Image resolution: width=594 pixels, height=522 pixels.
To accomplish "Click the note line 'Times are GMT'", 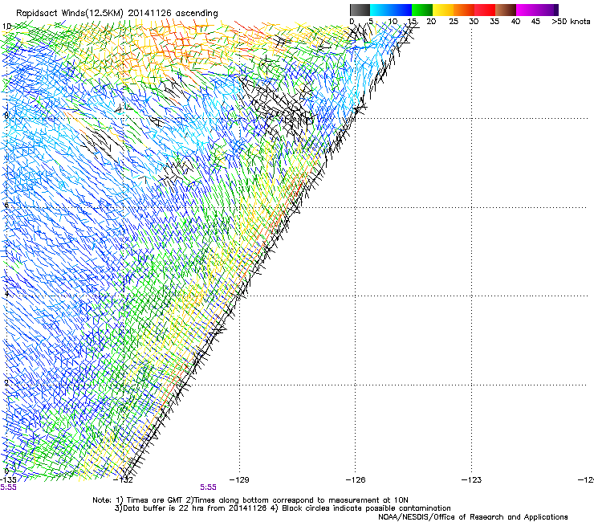I will [155, 500].
